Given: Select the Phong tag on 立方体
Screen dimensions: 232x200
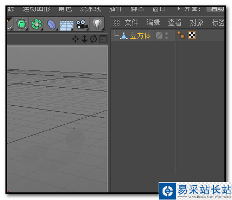Looking at the screenshot, I should pos(181,35).
